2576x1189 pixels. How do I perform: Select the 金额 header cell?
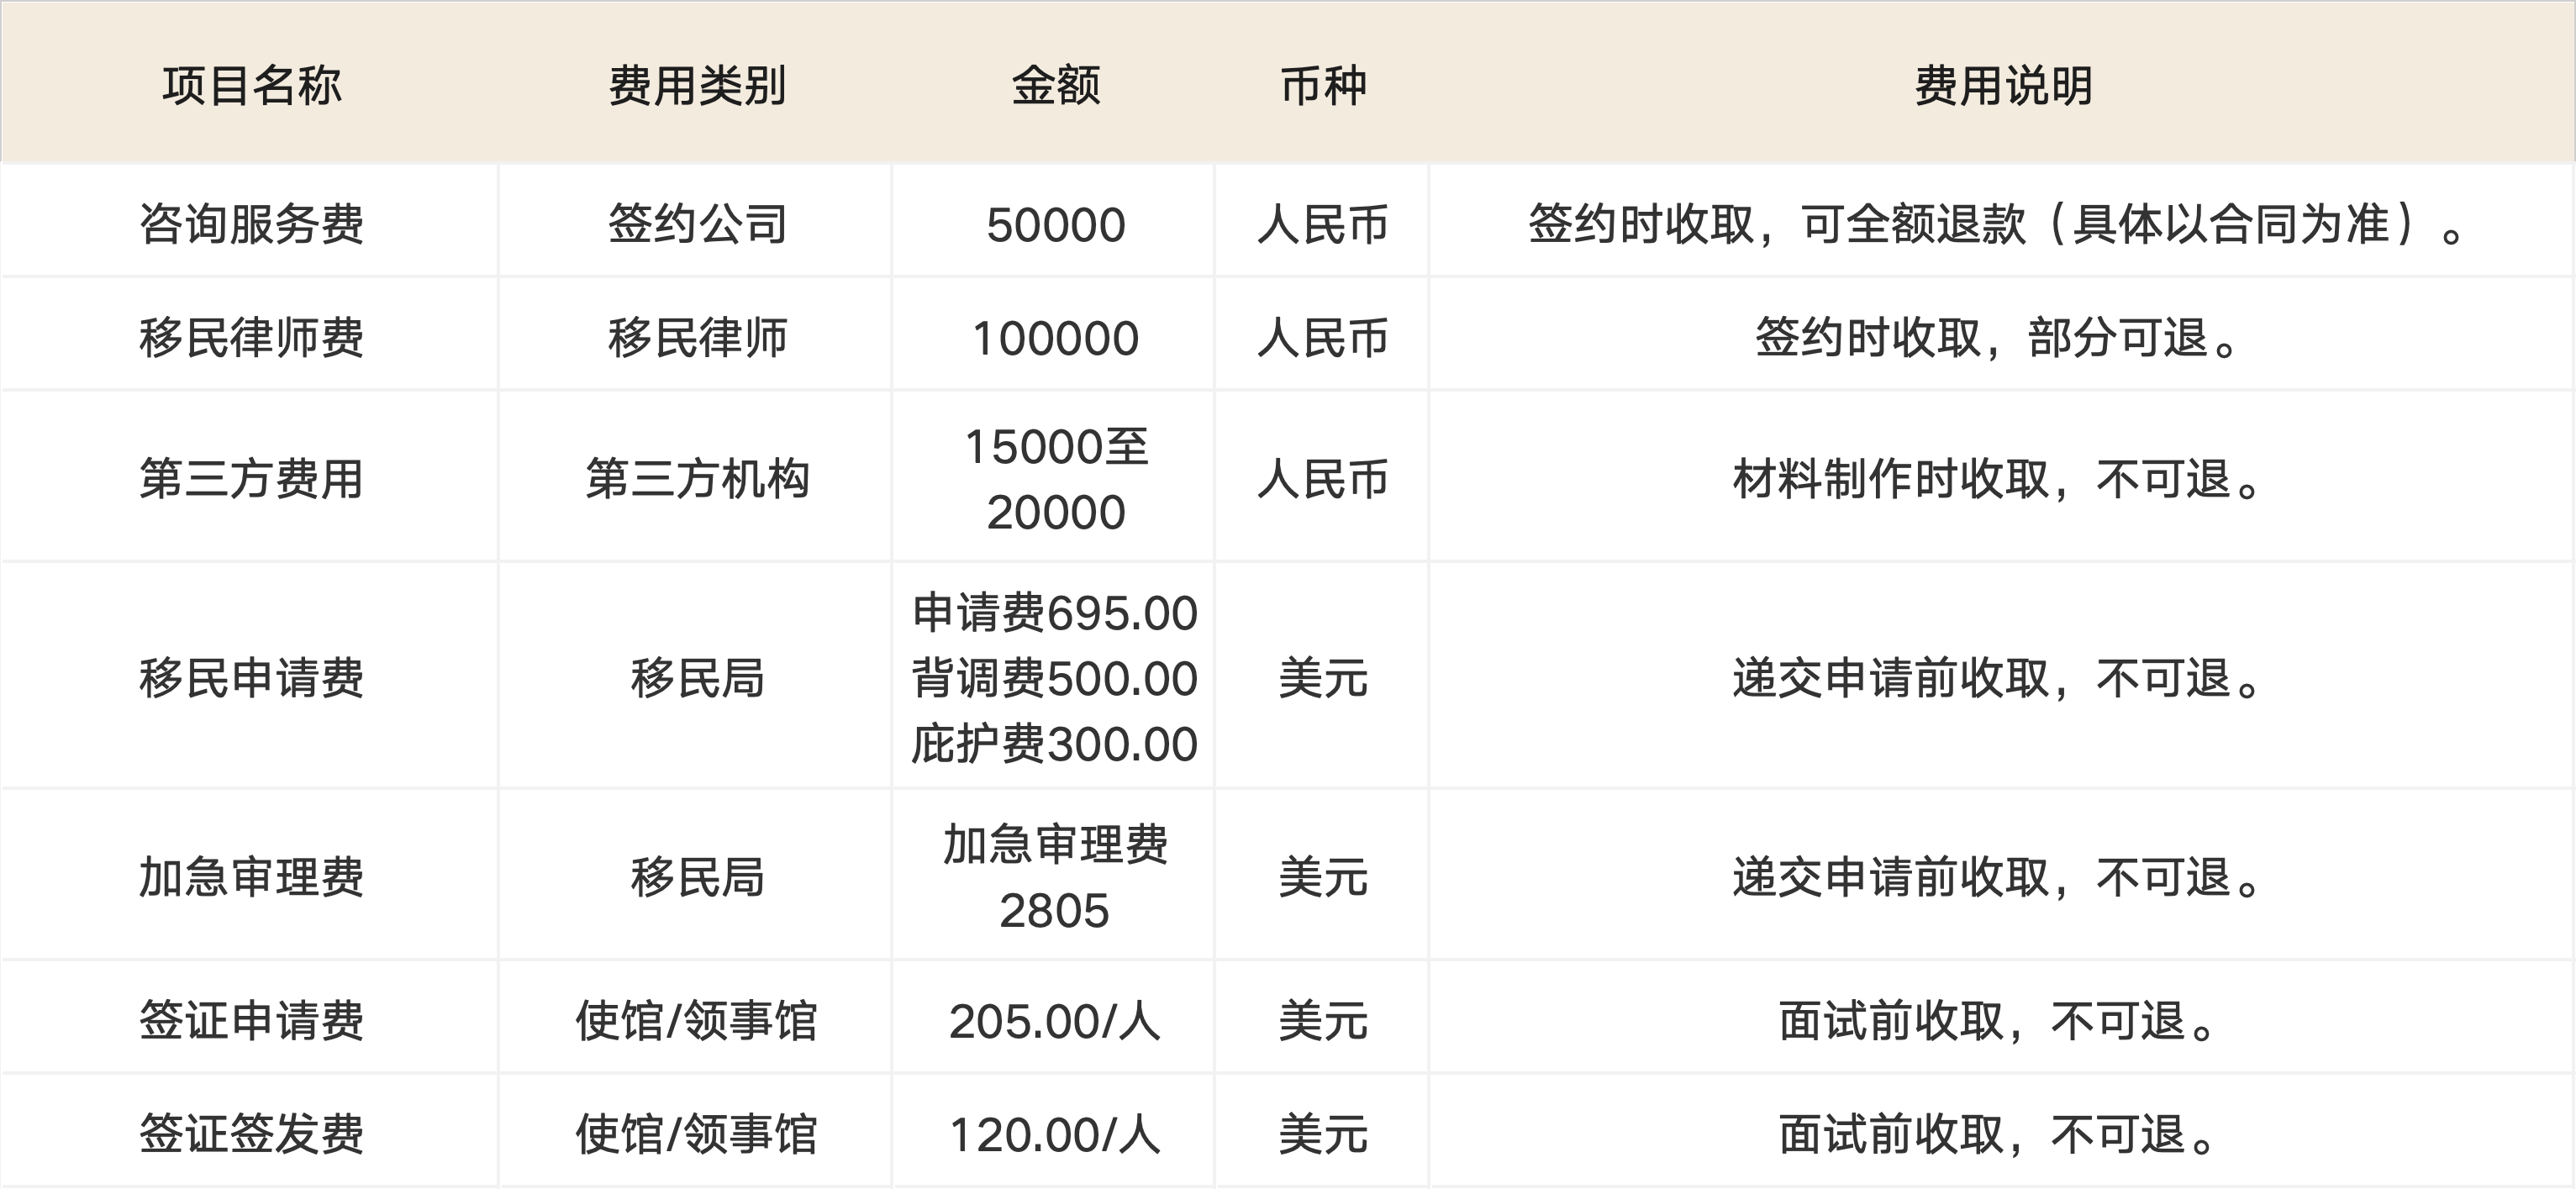(x=1055, y=86)
